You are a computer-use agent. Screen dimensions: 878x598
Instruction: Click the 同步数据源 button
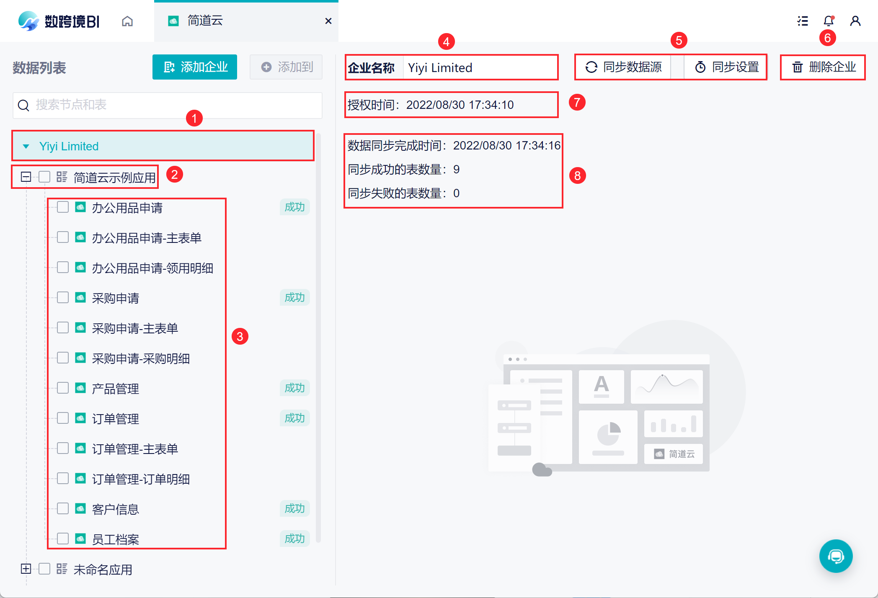tap(624, 67)
